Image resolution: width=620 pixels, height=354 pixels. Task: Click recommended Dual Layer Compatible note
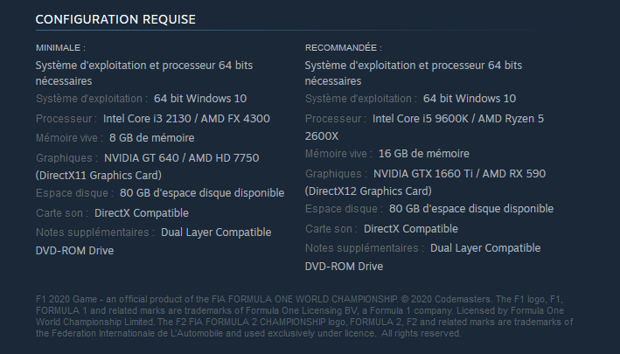(485, 248)
